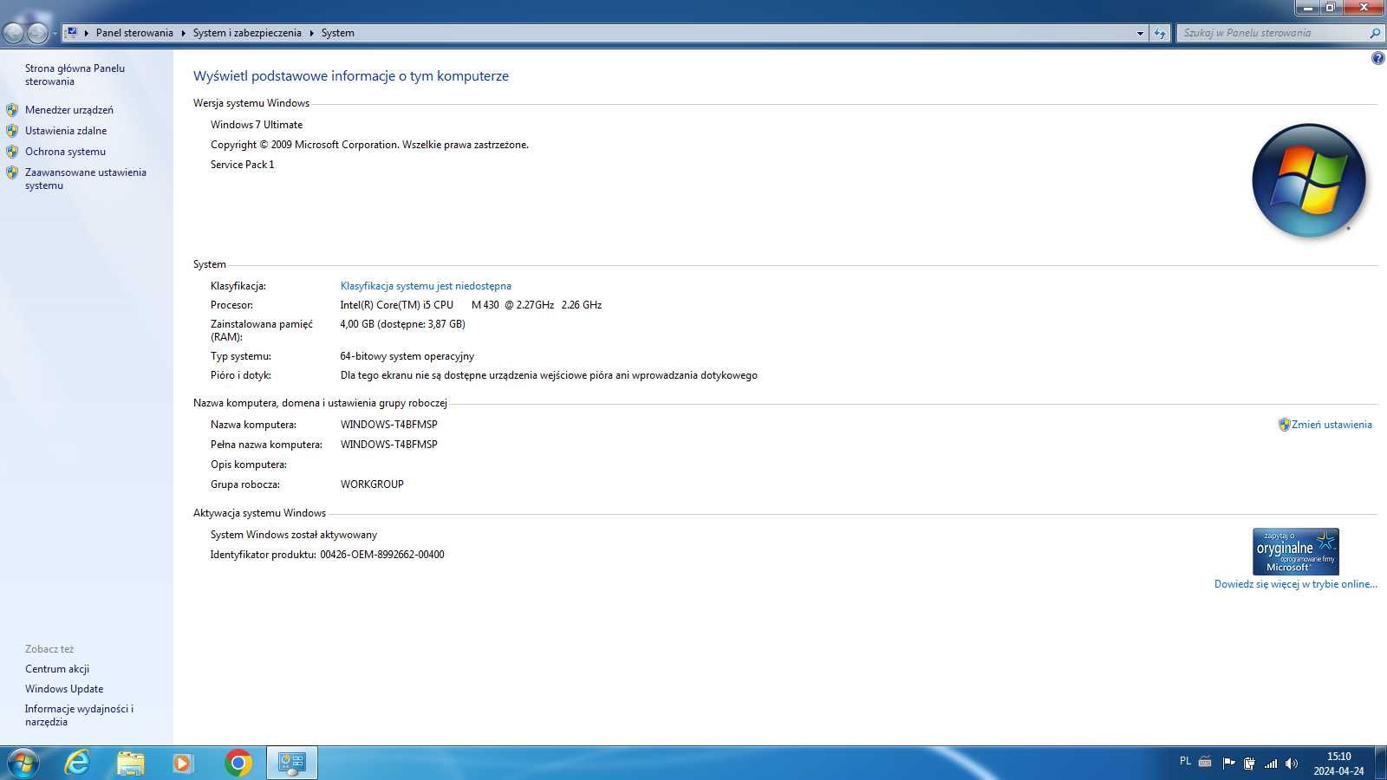Open Informacje wydajności i narzędzia link

tap(79, 715)
